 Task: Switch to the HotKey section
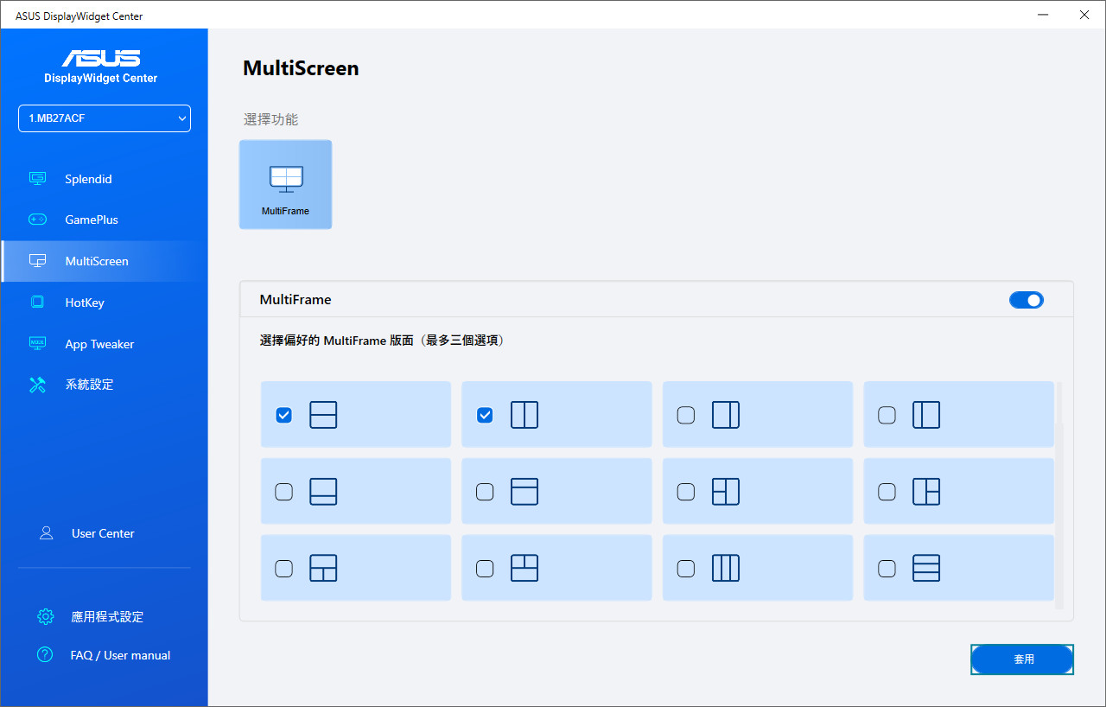pos(105,303)
